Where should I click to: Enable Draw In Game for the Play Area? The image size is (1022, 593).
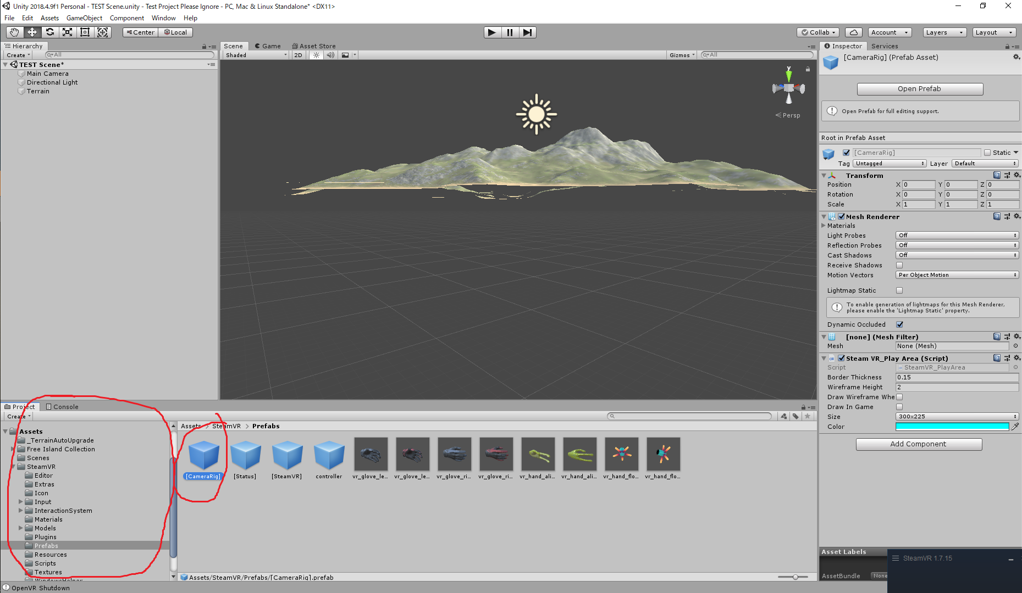(899, 407)
